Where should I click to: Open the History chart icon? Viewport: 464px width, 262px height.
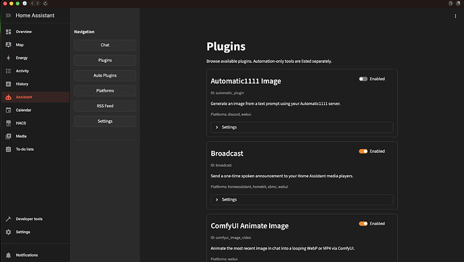coord(8,84)
